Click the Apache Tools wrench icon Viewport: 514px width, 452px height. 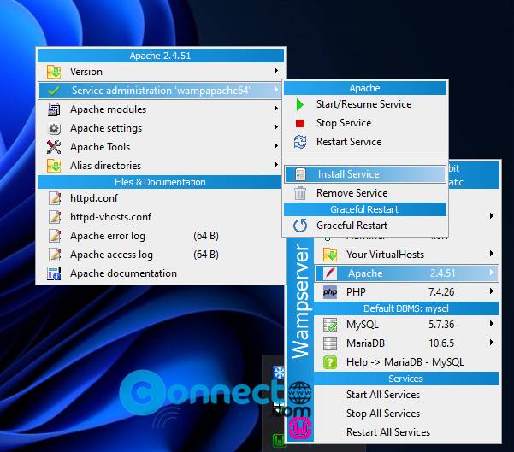click(54, 147)
